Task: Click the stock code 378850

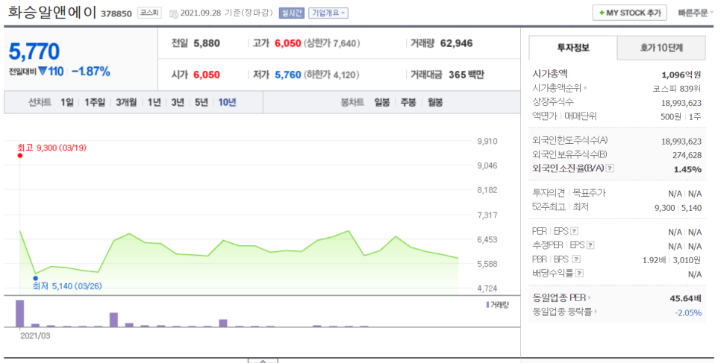Action: [x=116, y=13]
